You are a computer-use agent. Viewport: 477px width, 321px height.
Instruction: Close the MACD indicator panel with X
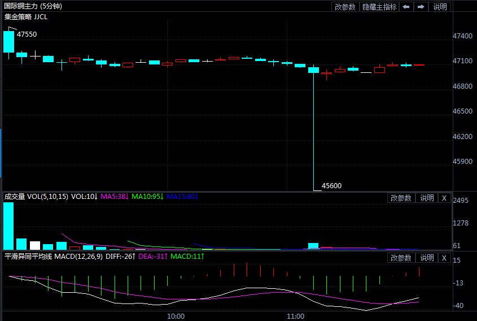coord(444,258)
